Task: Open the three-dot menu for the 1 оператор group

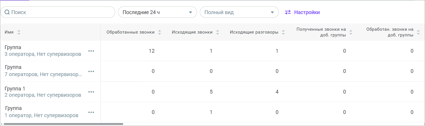Action: pyautogui.click(x=91, y=112)
